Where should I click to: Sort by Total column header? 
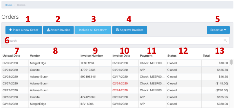point(206,56)
